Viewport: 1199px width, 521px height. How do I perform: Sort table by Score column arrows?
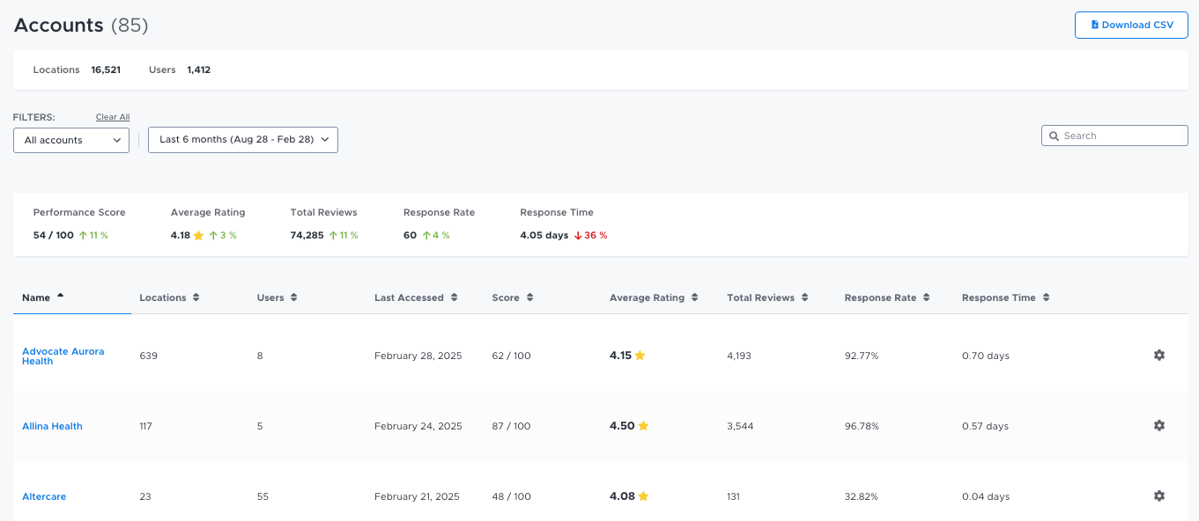(x=529, y=297)
